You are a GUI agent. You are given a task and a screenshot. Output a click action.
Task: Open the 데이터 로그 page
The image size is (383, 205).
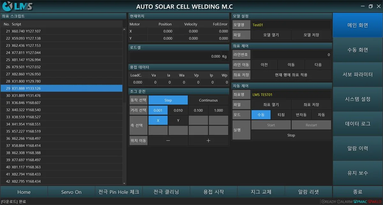pyautogui.click(x=357, y=124)
